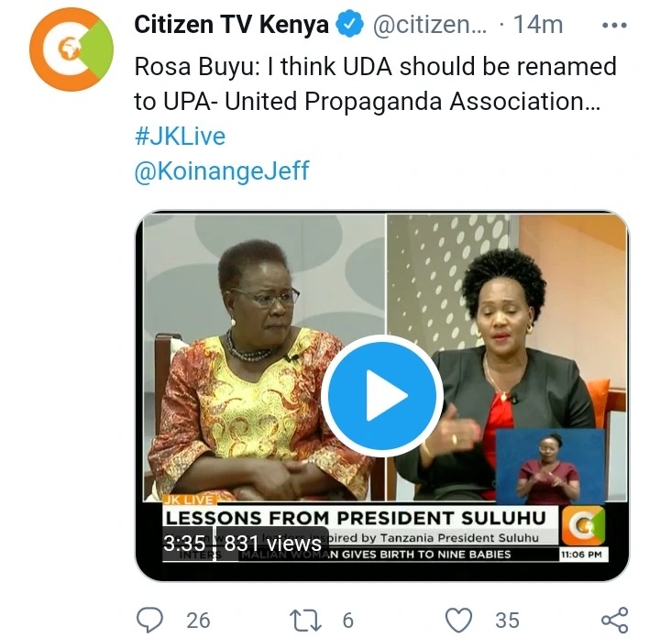Click the 26 replies count

point(198,621)
